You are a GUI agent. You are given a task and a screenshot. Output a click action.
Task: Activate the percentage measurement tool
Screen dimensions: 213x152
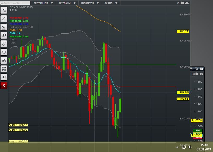pyautogui.click(x=3, y=27)
